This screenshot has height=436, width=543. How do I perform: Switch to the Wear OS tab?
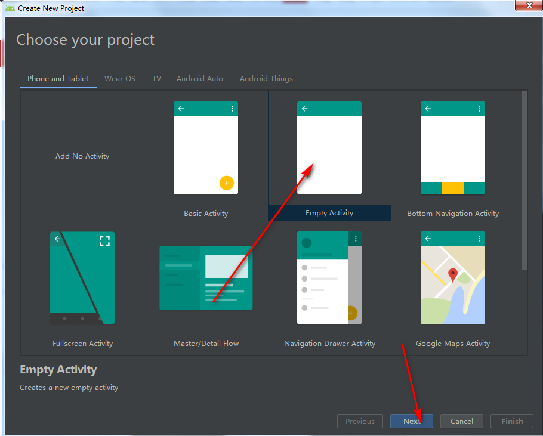(x=119, y=78)
